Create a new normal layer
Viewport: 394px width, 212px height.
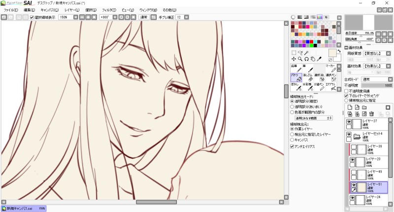[350, 107]
